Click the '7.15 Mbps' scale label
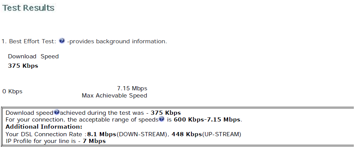This screenshot has height=152, width=361. tap(132, 88)
